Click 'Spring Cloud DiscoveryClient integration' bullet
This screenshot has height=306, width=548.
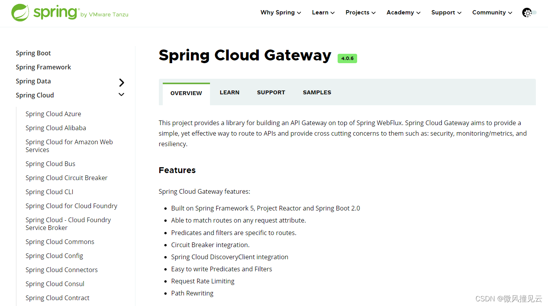click(230, 257)
